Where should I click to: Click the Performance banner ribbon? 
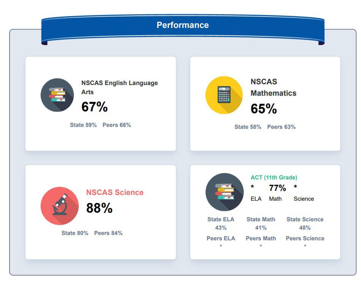pyautogui.click(x=182, y=25)
